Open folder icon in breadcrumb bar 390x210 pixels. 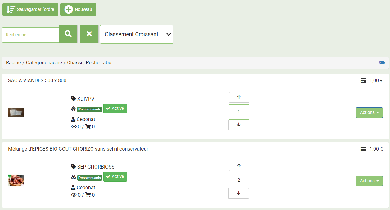click(382, 63)
